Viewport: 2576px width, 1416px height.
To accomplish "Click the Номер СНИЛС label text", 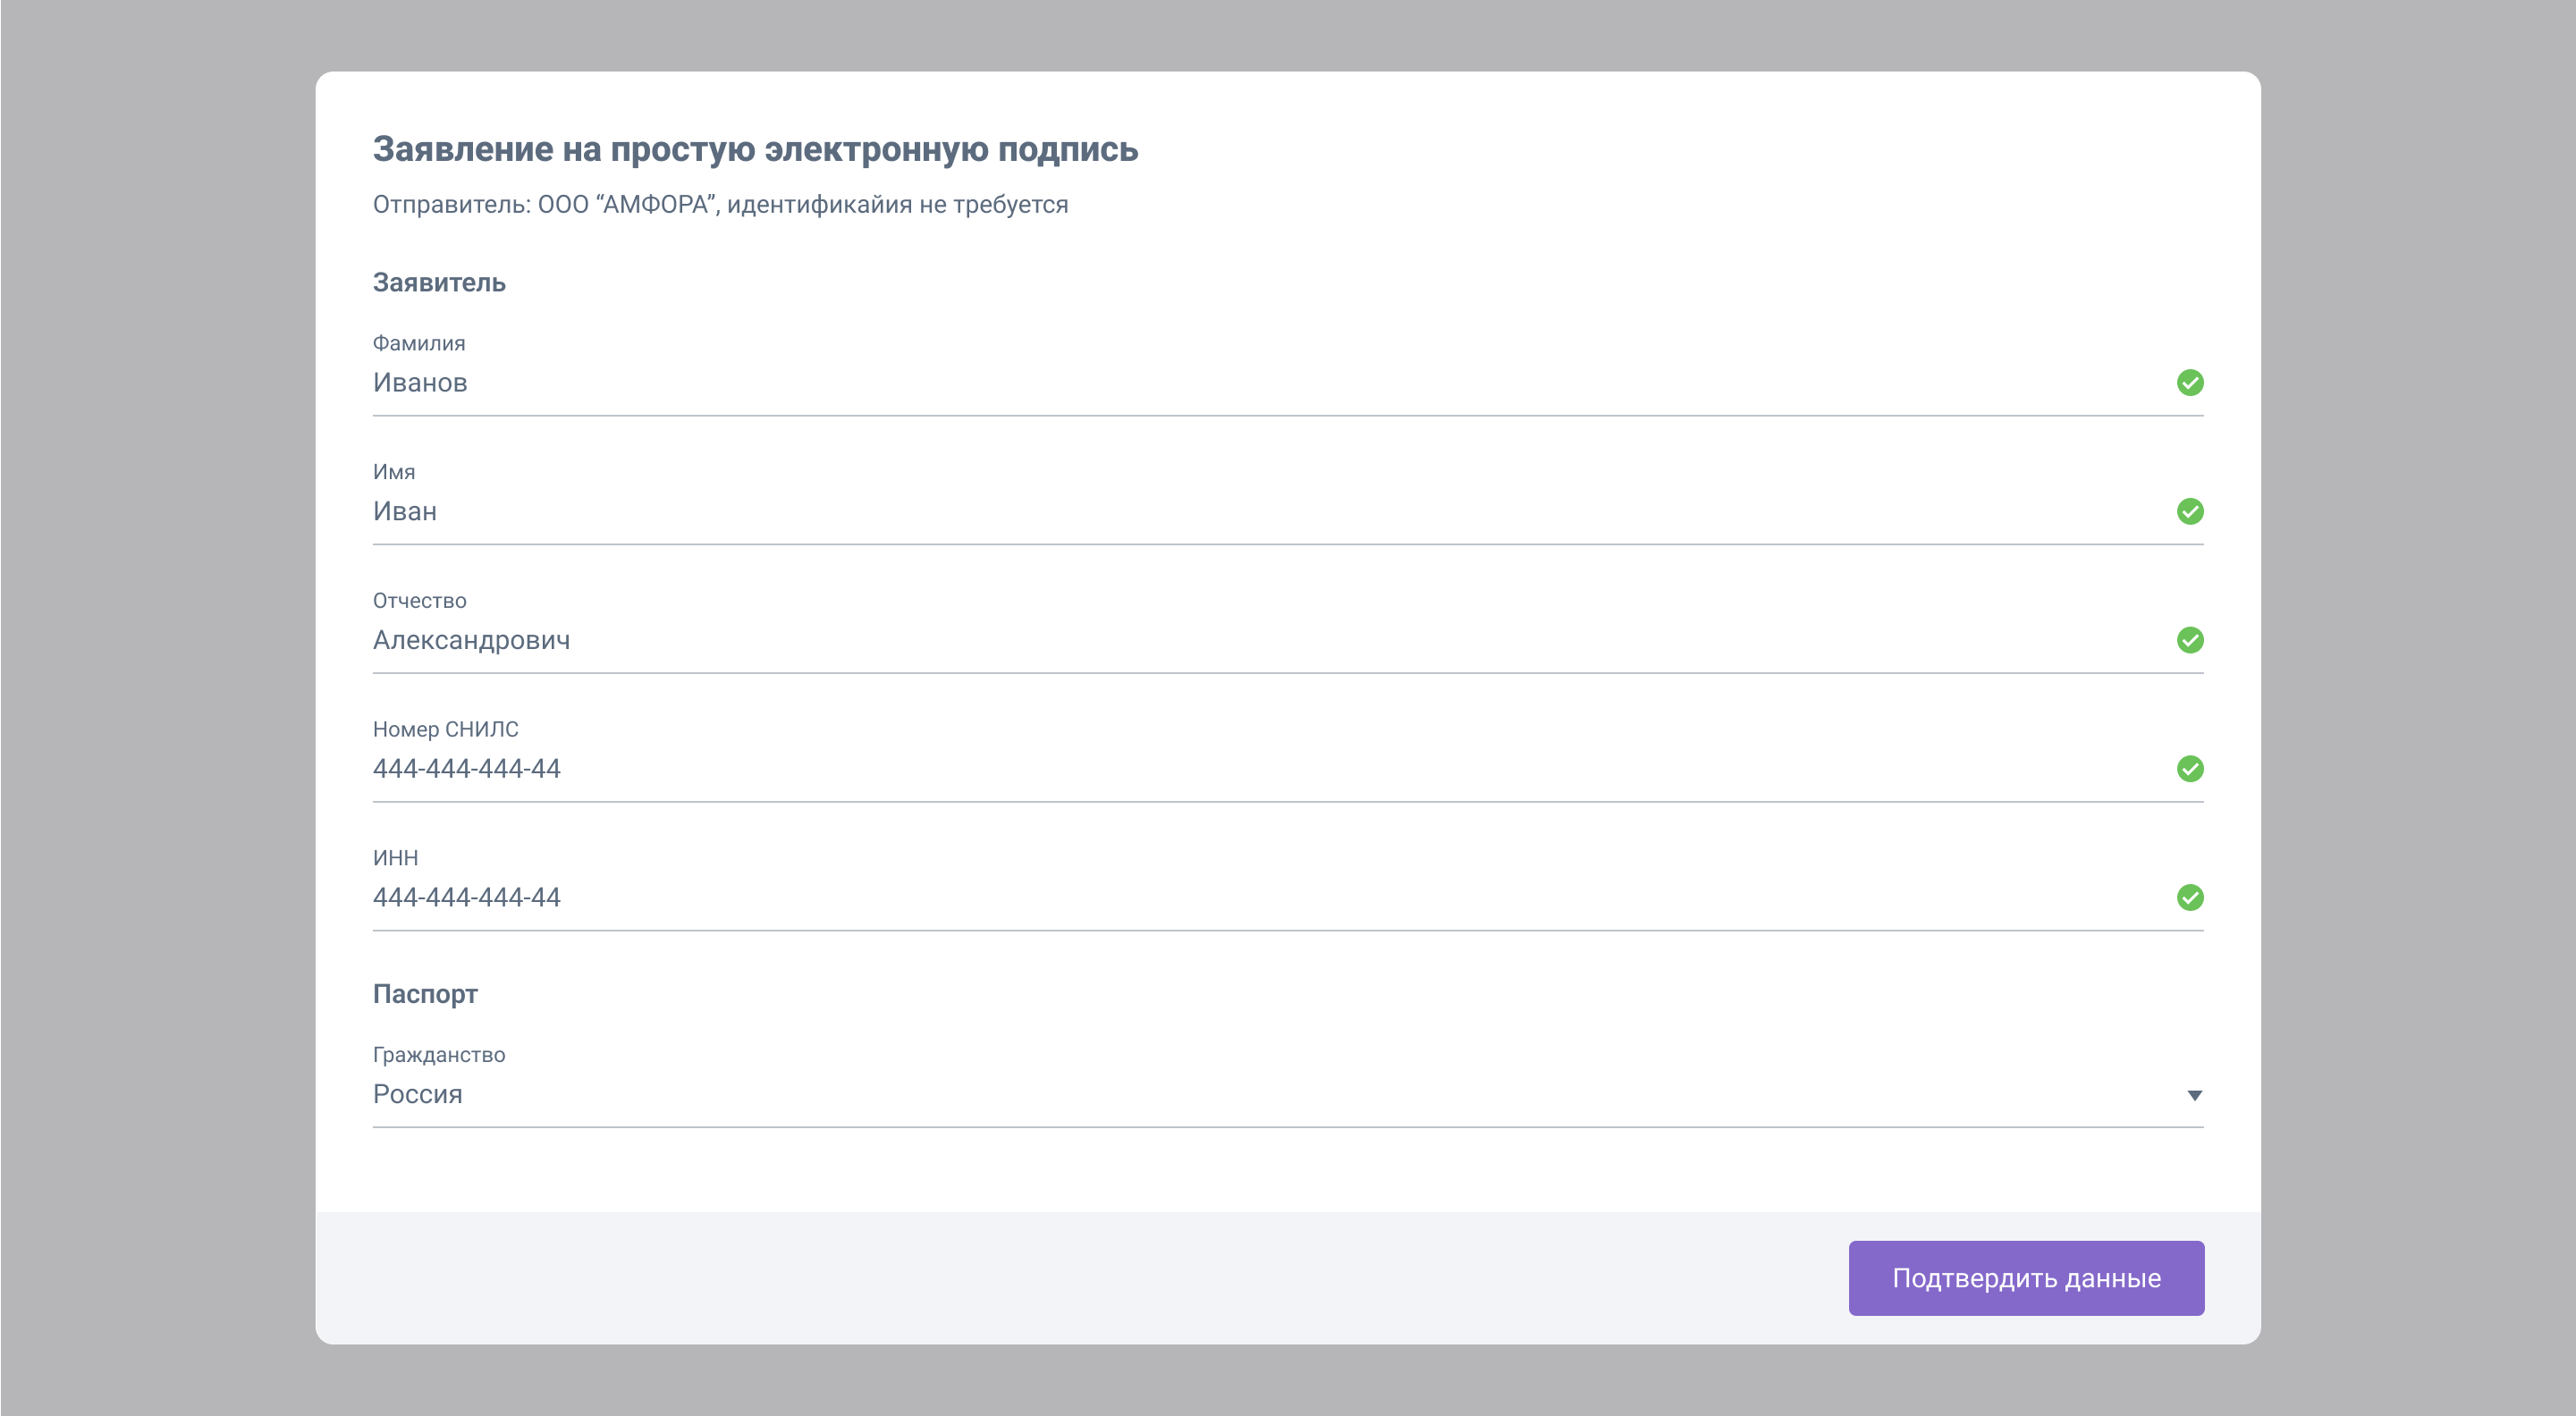I will coord(445,730).
